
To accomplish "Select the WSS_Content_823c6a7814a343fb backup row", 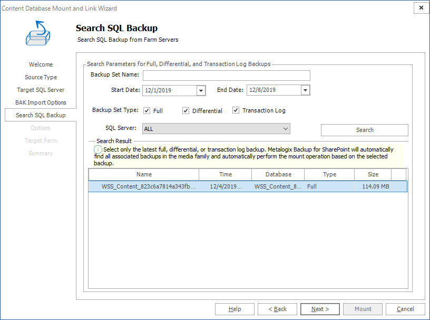I will coord(248,186).
